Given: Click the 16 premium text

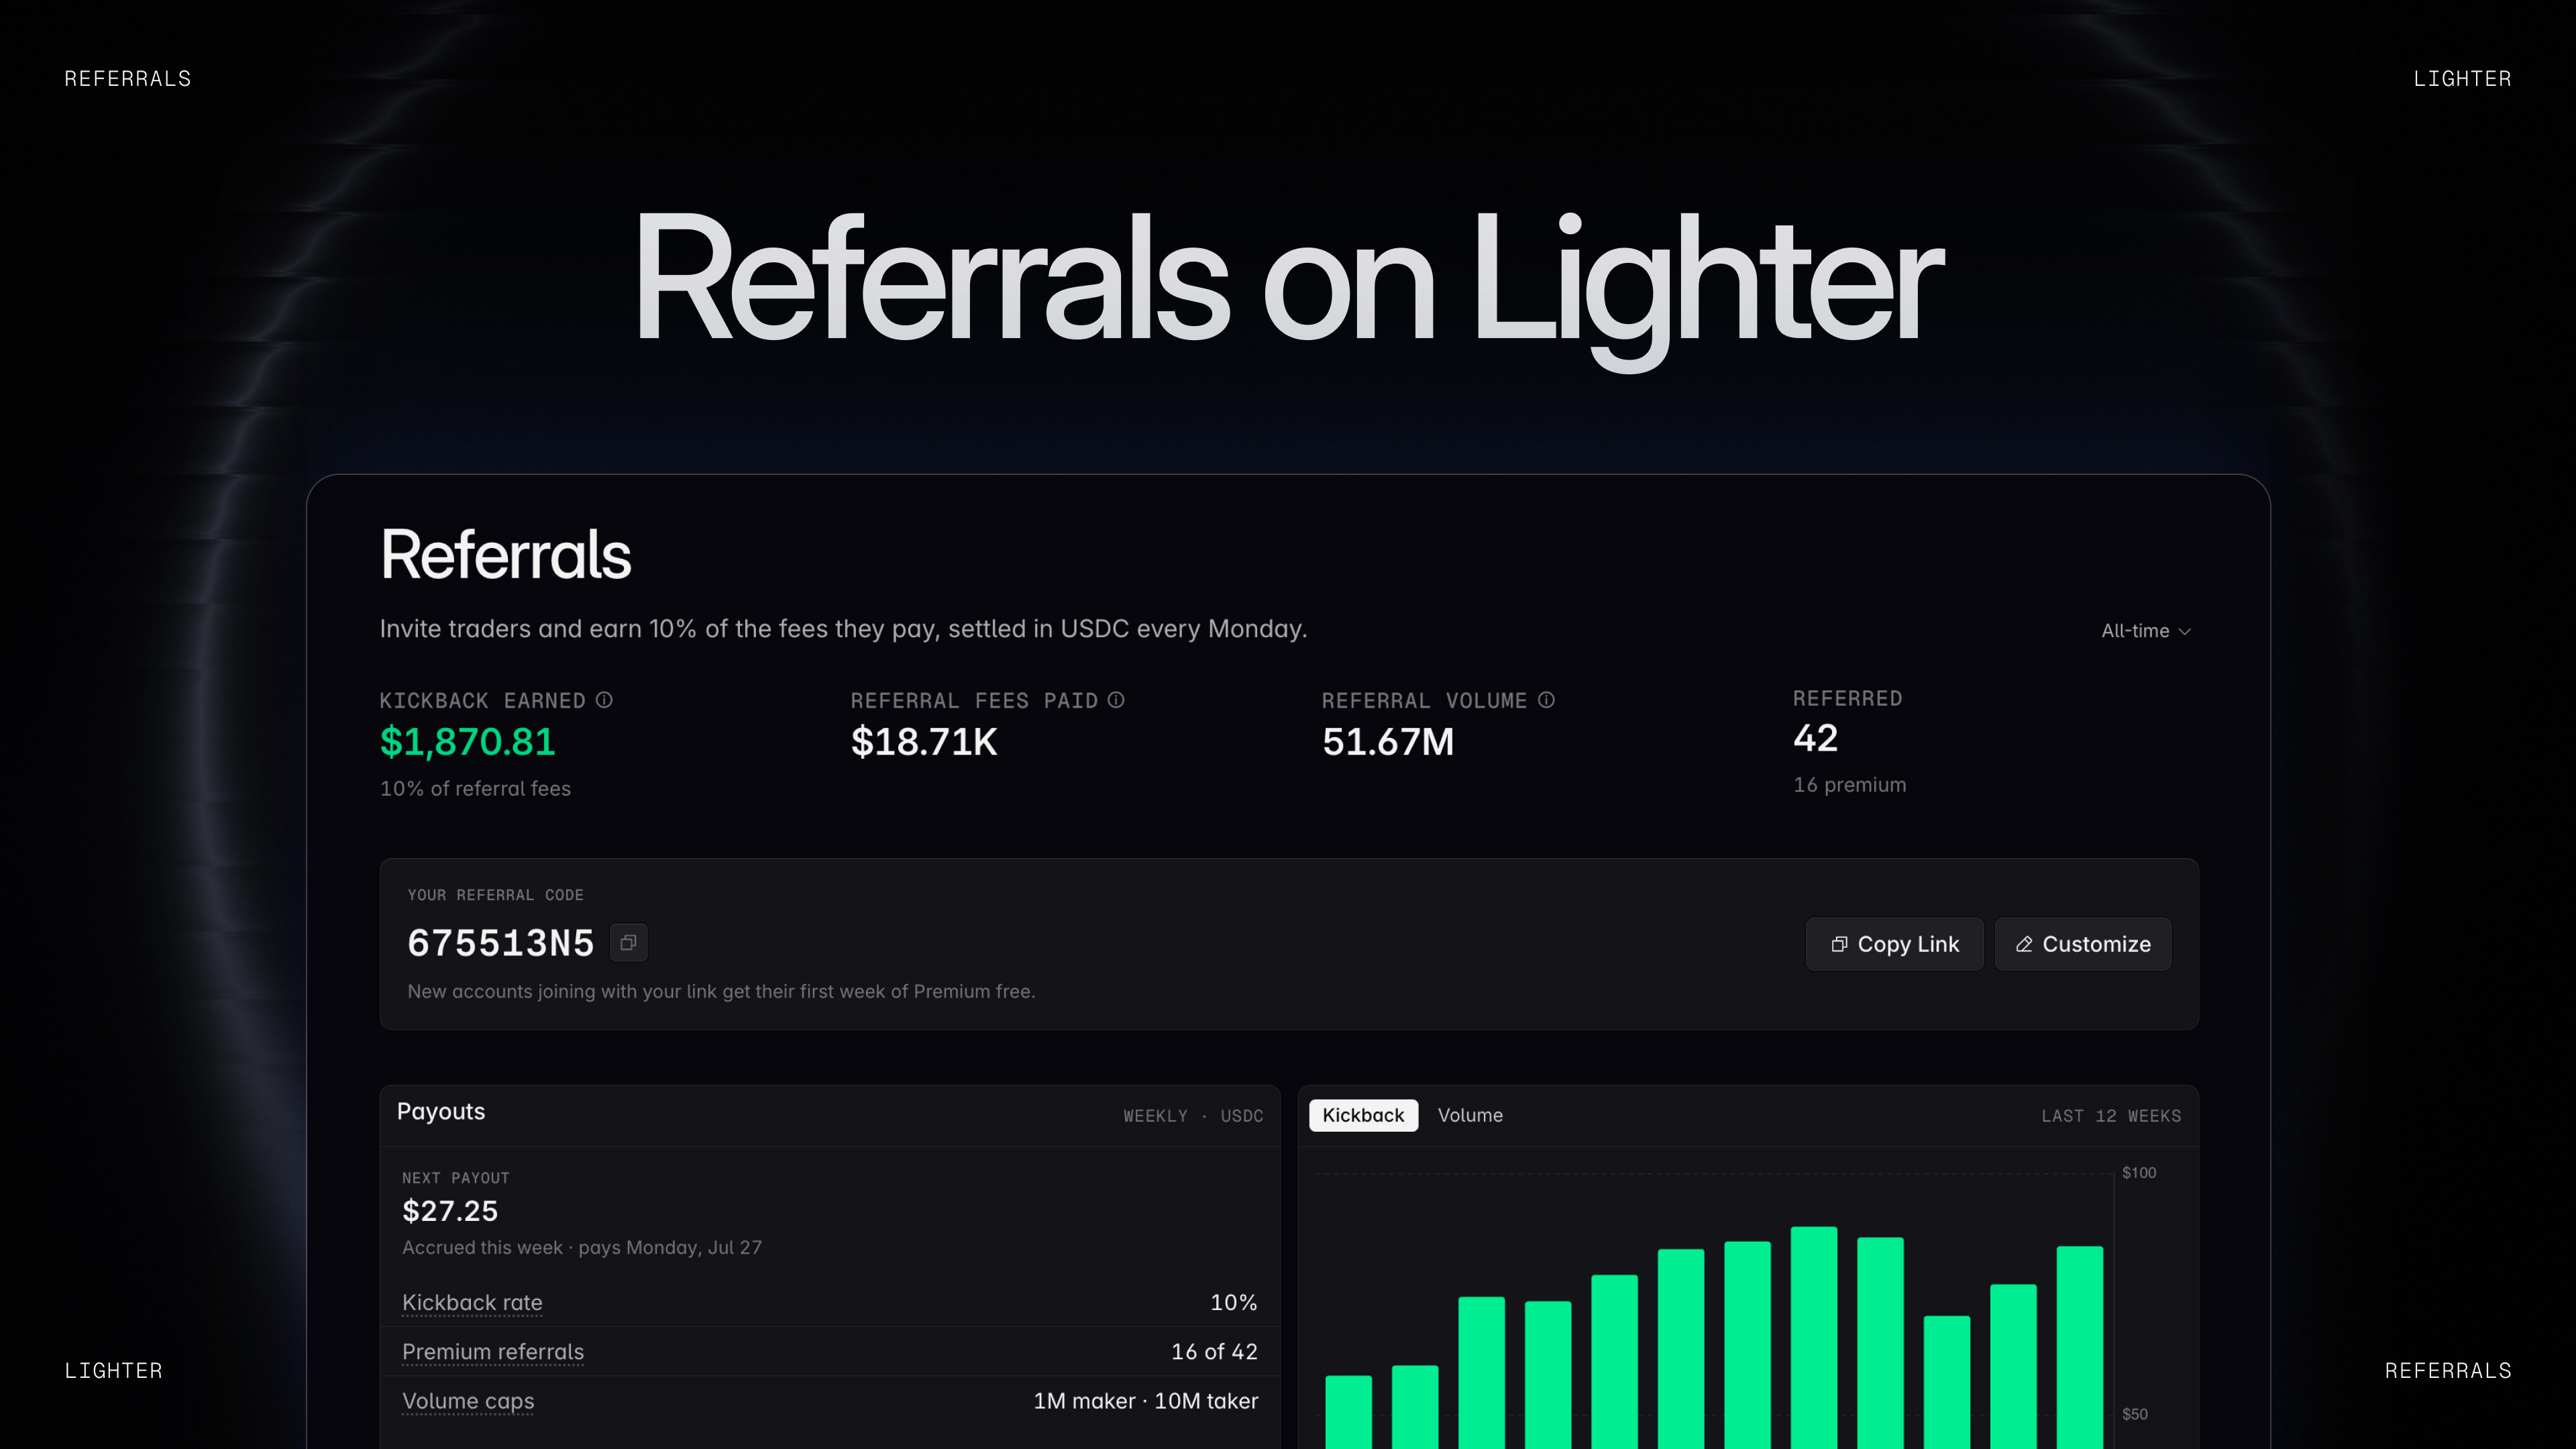Looking at the screenshot, I should point(1850,785).
